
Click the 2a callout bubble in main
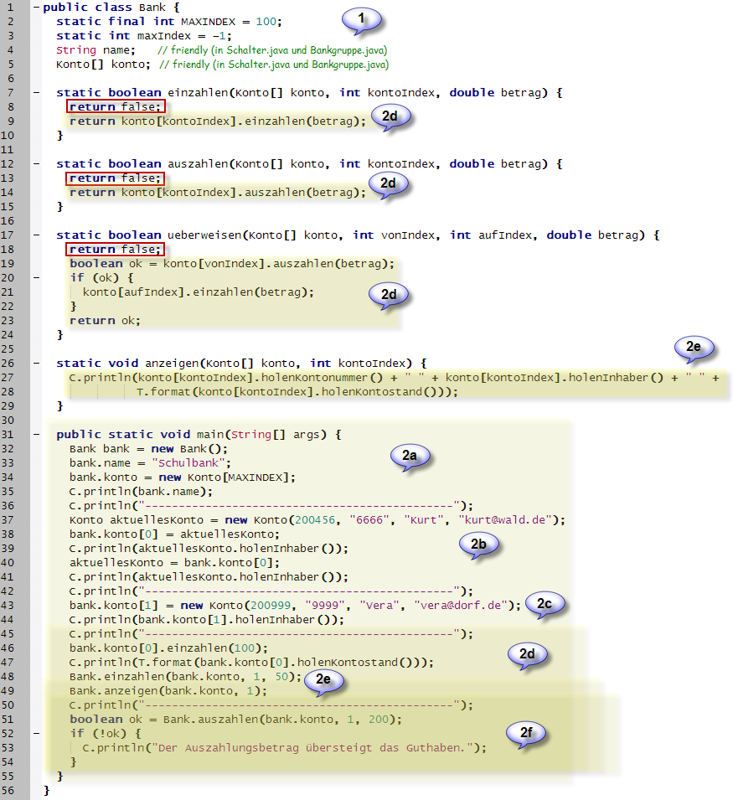[x=409, y=456]
